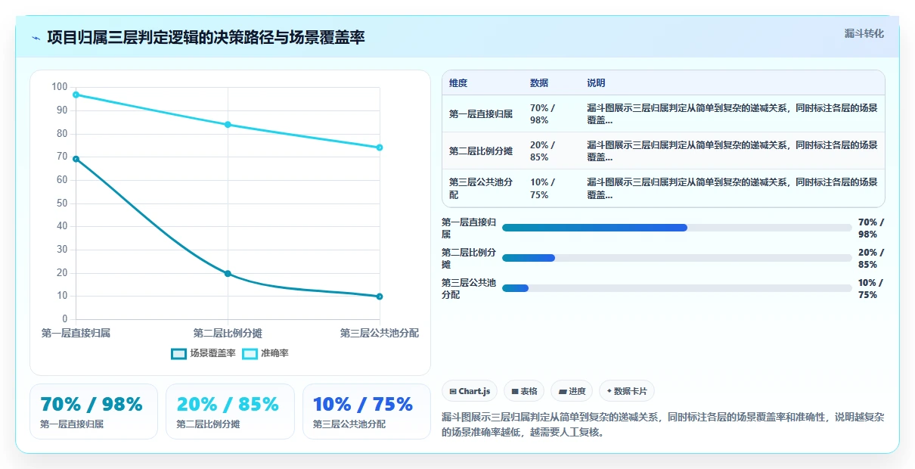This screenshot has height=469, width=915.
Task: Click the 准确率 point at 第三层公共池分配
Action: (x=380, y=148)
